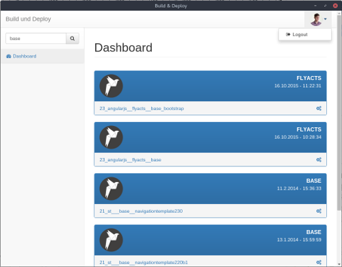
Task: Click the search magnifier button
Action: tap(73, 38)
